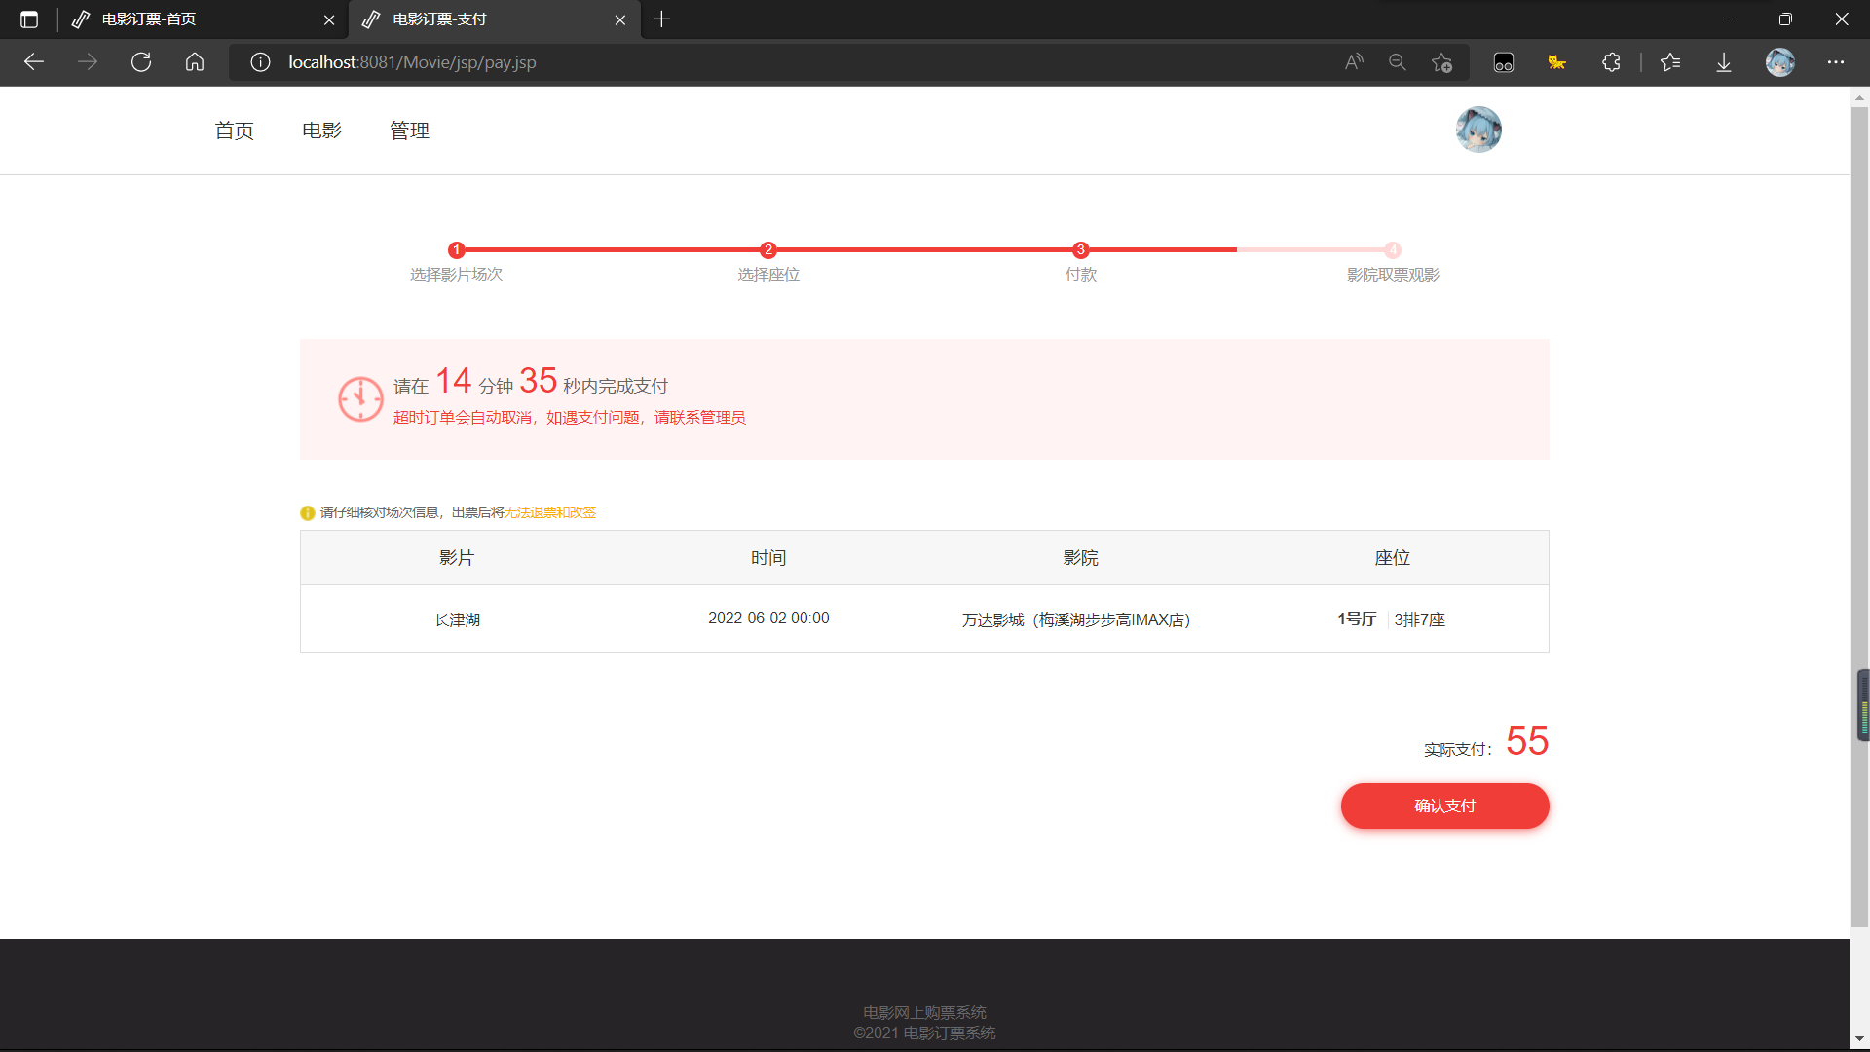Open the yellow cat extension
Screen dimensions: 1870x1052
point(1556,61)
